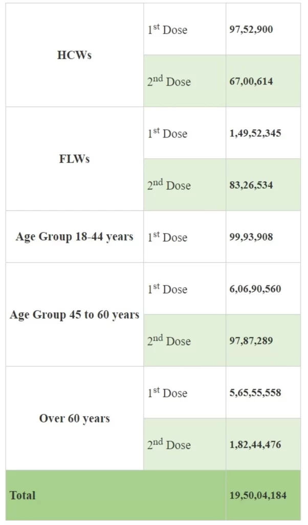Select 2nd Dose in Over 60 years row

[169, 445]
